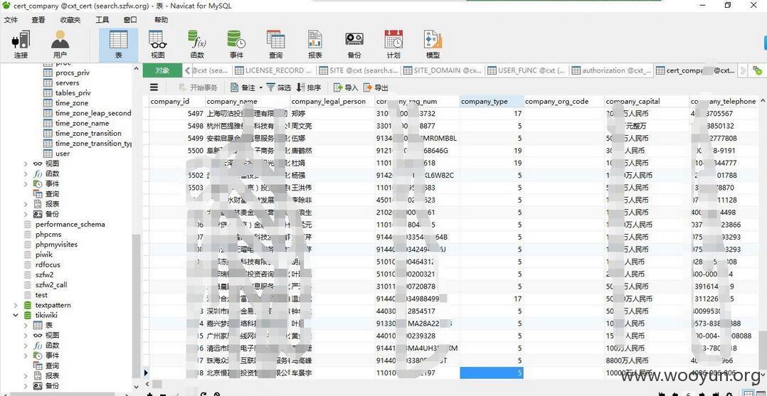The width and height of the screenshot is (767, 396).
Task: Click the data grid scroll-up arrow
Action: click(761, 101)
